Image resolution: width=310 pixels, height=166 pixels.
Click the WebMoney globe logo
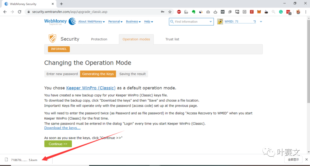point(72,21)
